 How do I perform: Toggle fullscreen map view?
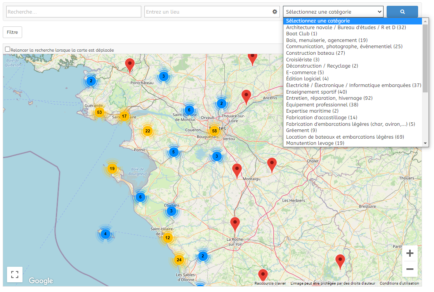tap(15, 275)
